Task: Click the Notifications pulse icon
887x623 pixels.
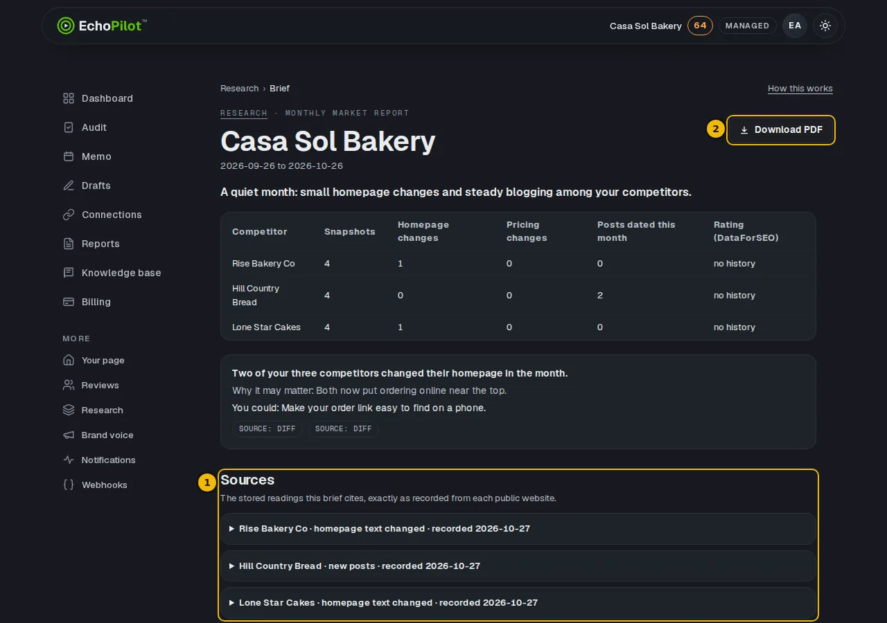Action: coord(69,460)
